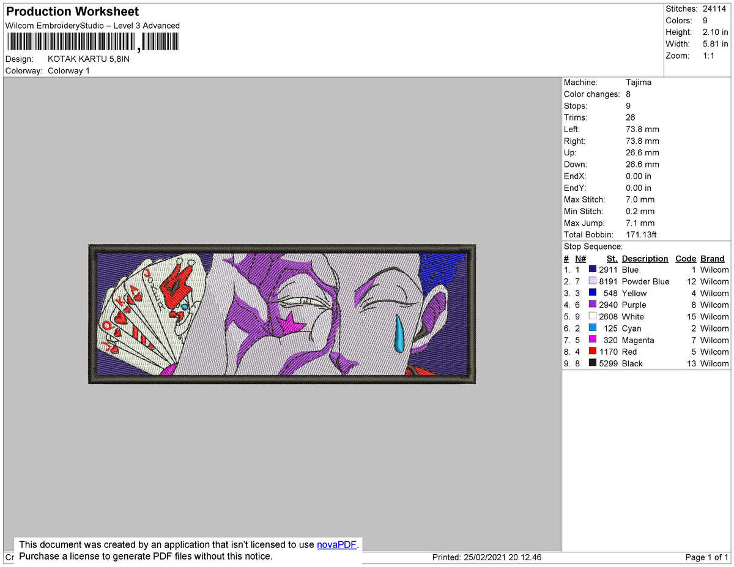Viewport: 734px width, 567px height.
Task: Click the Magenta swatch in stop sequence
Action: (x=591, y=340)
